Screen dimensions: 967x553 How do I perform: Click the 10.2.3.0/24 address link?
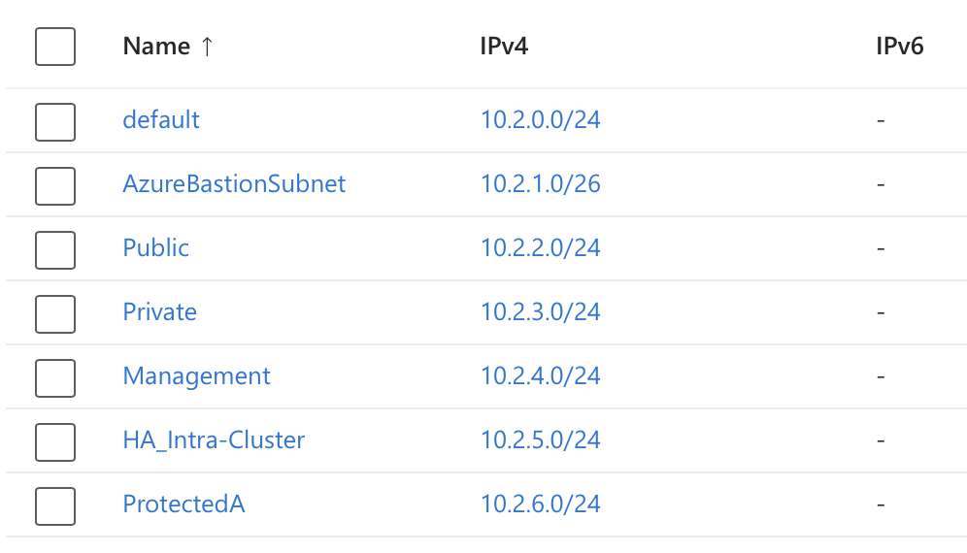coord(540,312)
